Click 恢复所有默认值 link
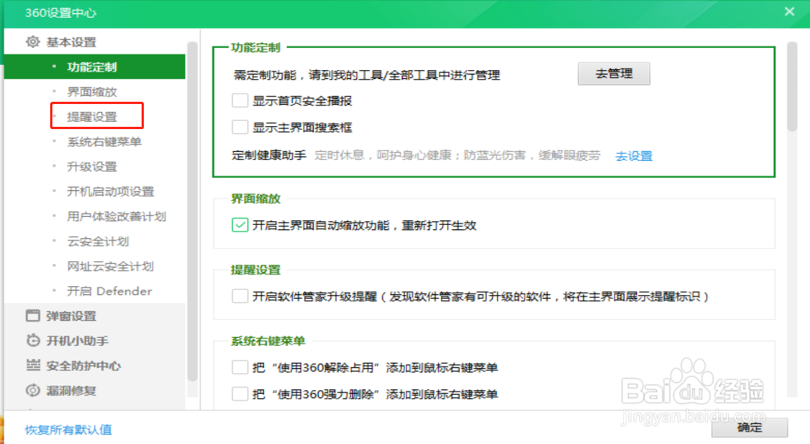Screen dimensions: 810x444 coord(68,429)
